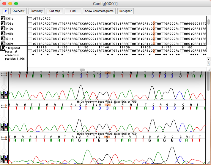Click the Show Chromatograms button
Viewport: 211px width, 165px height.
99,11
